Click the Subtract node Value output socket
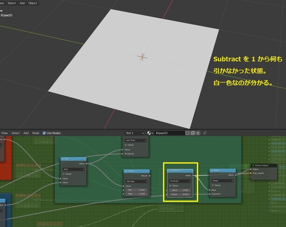 193,175
